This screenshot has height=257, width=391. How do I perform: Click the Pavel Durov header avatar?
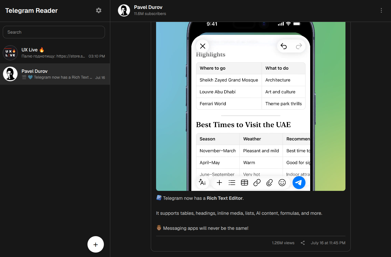124,11
